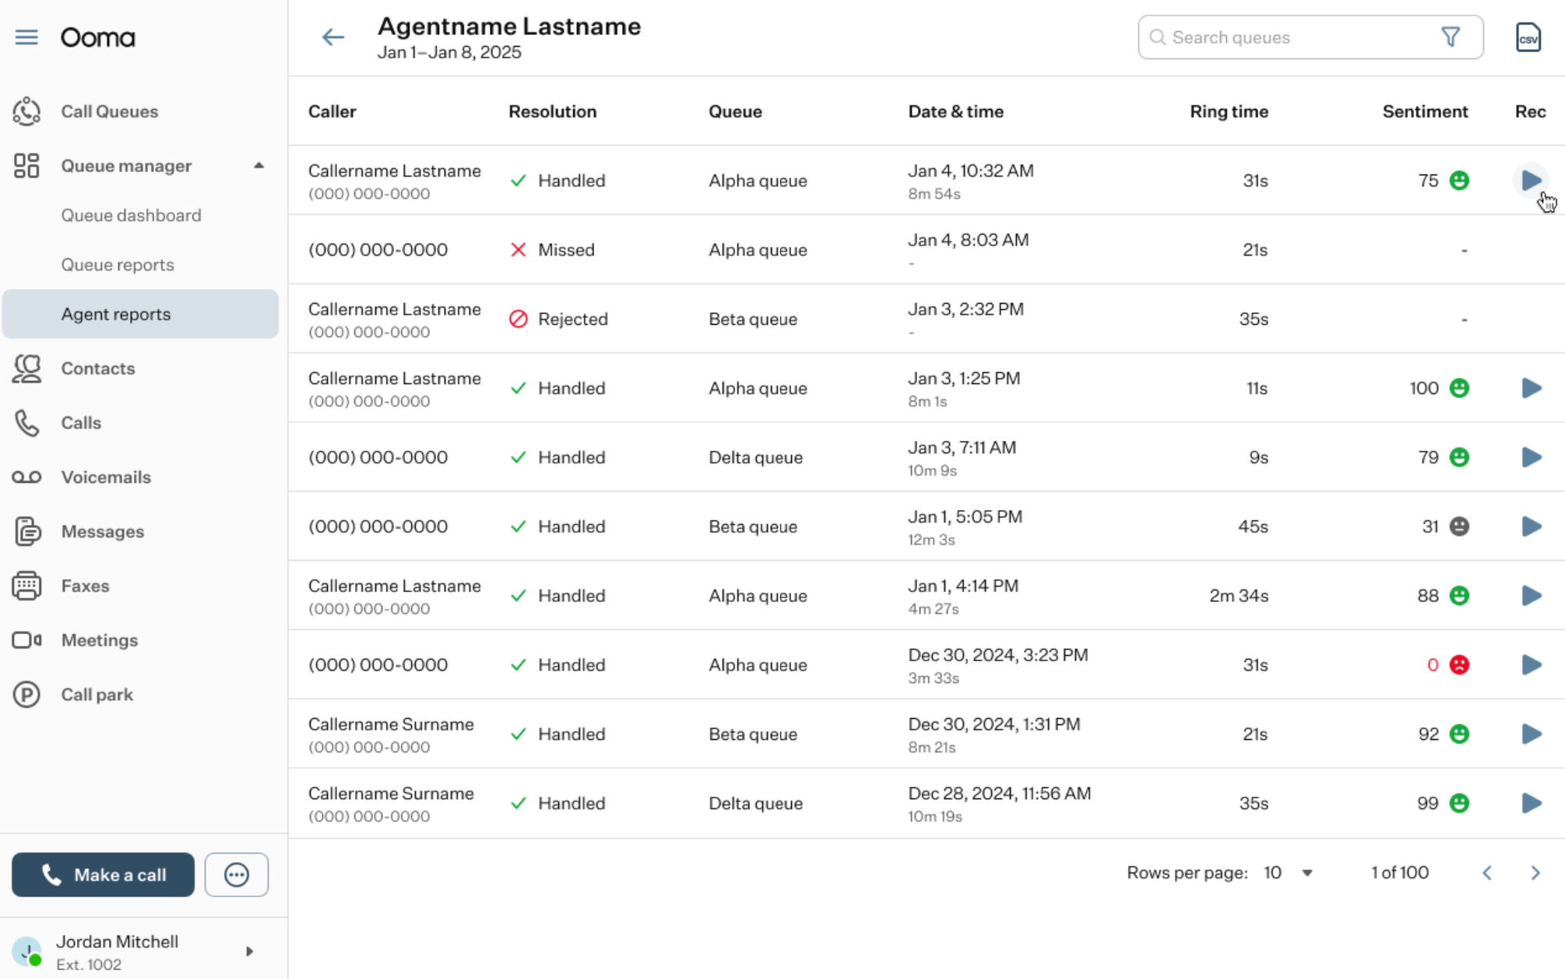This screenshot has width=1565, height=979.
Task: Go to next page of results
Action: [x=1535, y=873]
